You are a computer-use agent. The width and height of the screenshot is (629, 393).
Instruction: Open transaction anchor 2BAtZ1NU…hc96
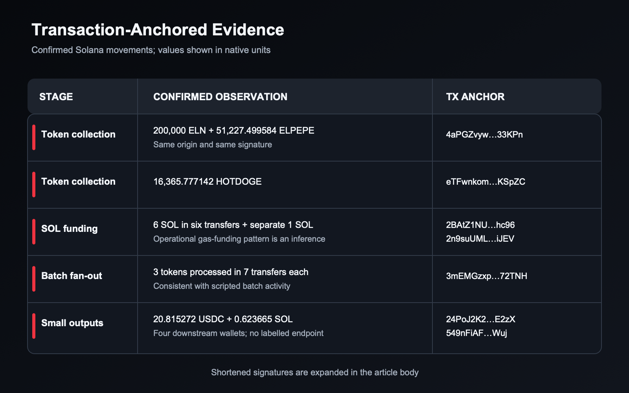480,225
